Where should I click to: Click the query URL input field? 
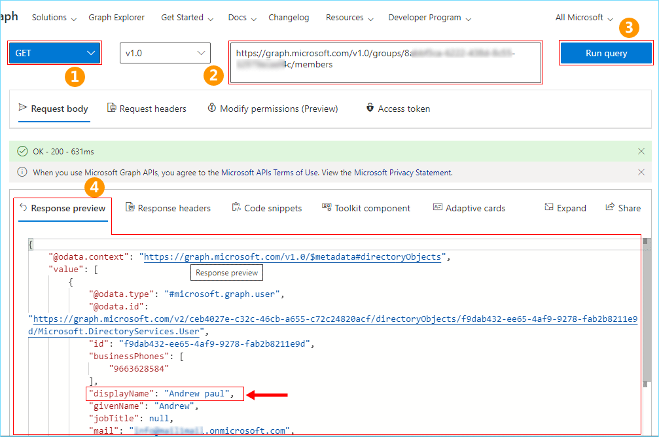tap(385, 63)
